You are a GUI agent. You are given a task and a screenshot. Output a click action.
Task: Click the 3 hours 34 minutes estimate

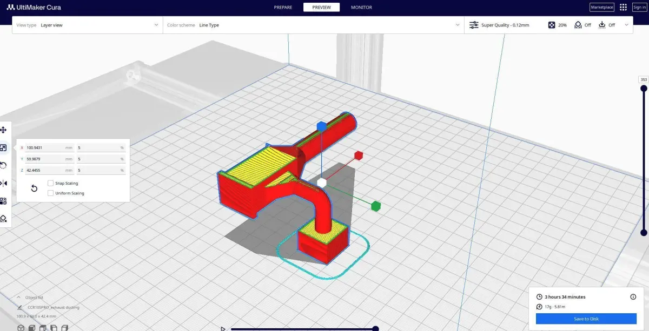tap(565, 296)
